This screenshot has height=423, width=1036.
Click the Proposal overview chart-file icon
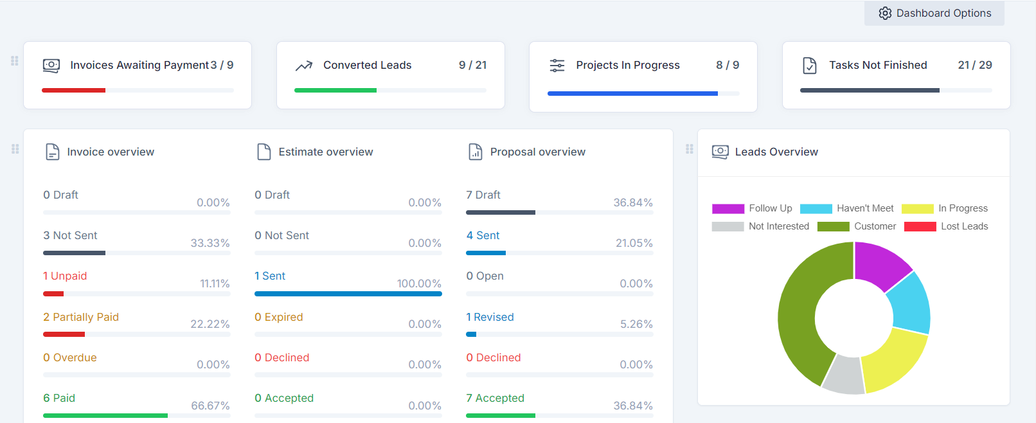[x=476, y=152]
